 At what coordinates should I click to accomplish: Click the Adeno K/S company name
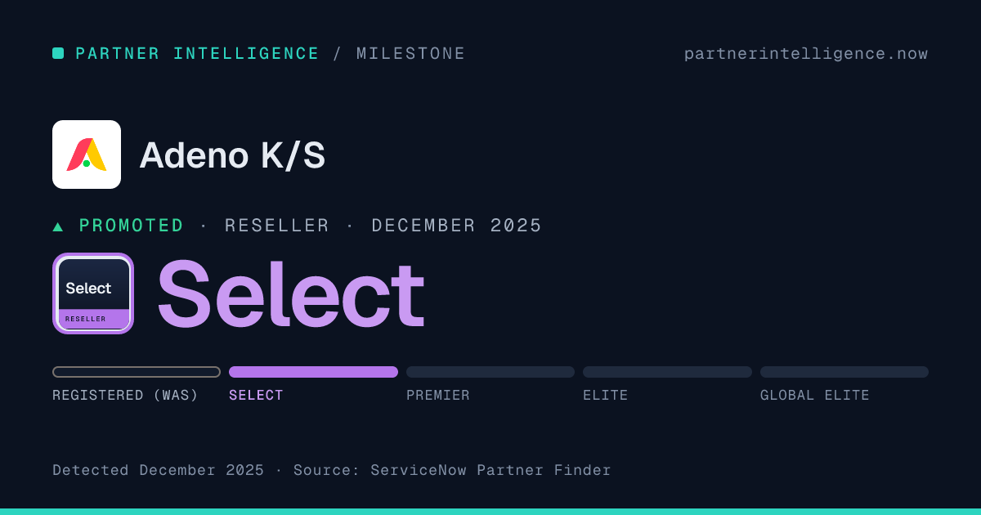232,155
